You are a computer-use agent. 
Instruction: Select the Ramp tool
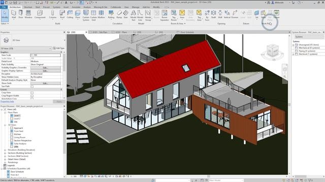pos(119,15)
